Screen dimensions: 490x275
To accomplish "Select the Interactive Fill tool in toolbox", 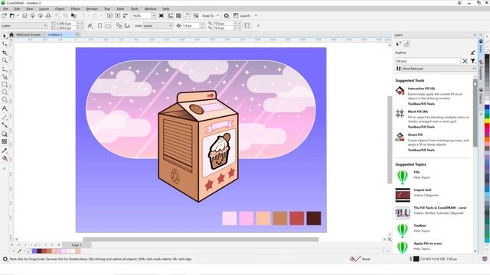I will 5,158.
